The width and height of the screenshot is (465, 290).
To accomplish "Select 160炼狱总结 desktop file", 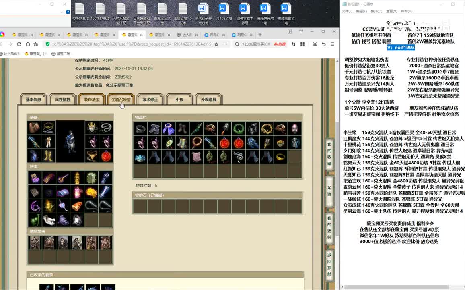I will 100,12.
